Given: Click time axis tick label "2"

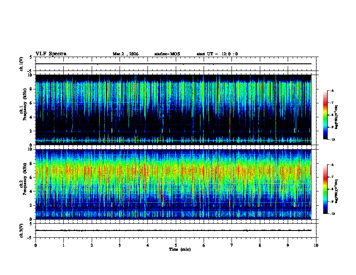Looking at the screenshot, I should pyautogui.click(x=92, y=245).
